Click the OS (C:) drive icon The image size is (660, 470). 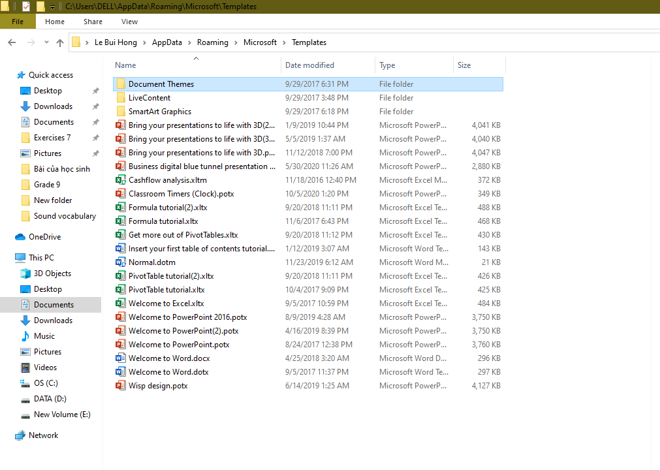pyautogui.click(x=25, y=383)
